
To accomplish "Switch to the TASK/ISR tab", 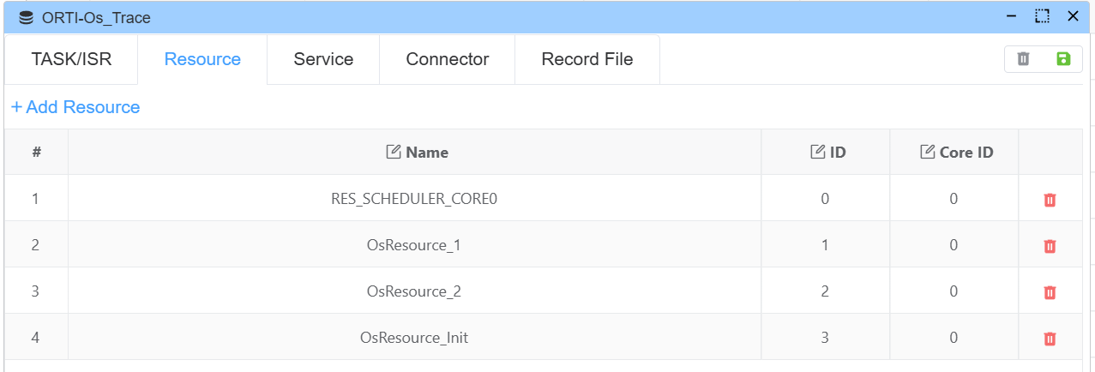I will (71, 59).
